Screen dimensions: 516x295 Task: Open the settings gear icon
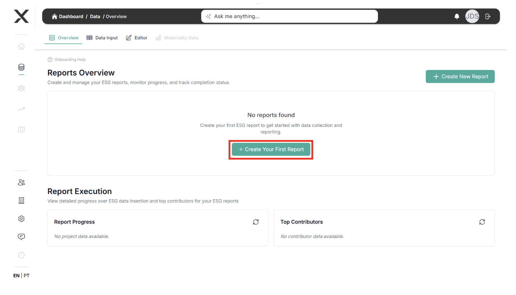(x=21, y=219)
